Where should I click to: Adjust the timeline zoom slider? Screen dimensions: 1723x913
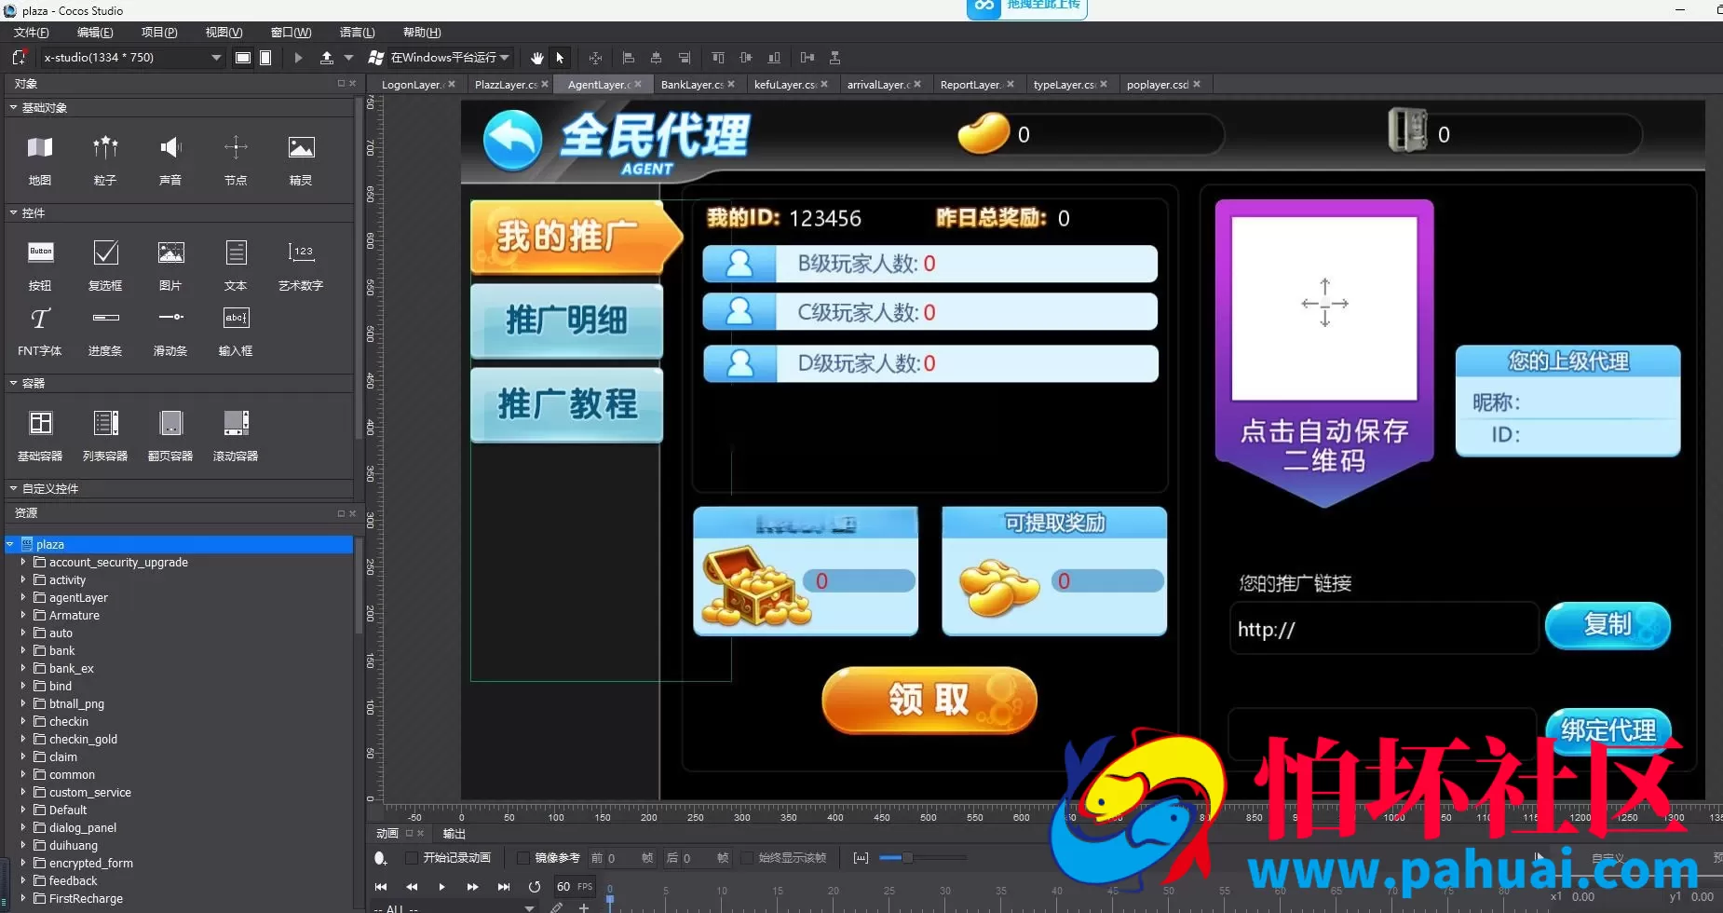pos(906,858)
